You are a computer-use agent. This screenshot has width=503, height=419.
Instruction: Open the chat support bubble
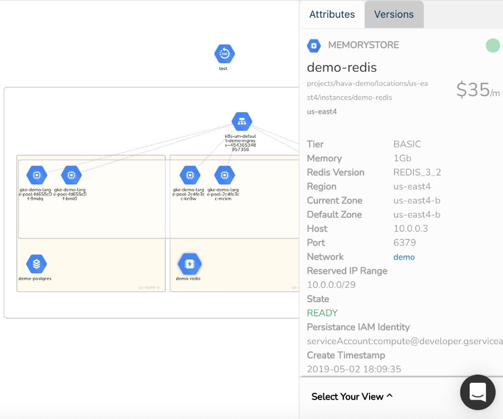click(x=477, y=392)
